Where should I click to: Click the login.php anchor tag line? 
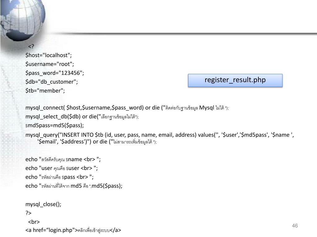pos(73,230)
